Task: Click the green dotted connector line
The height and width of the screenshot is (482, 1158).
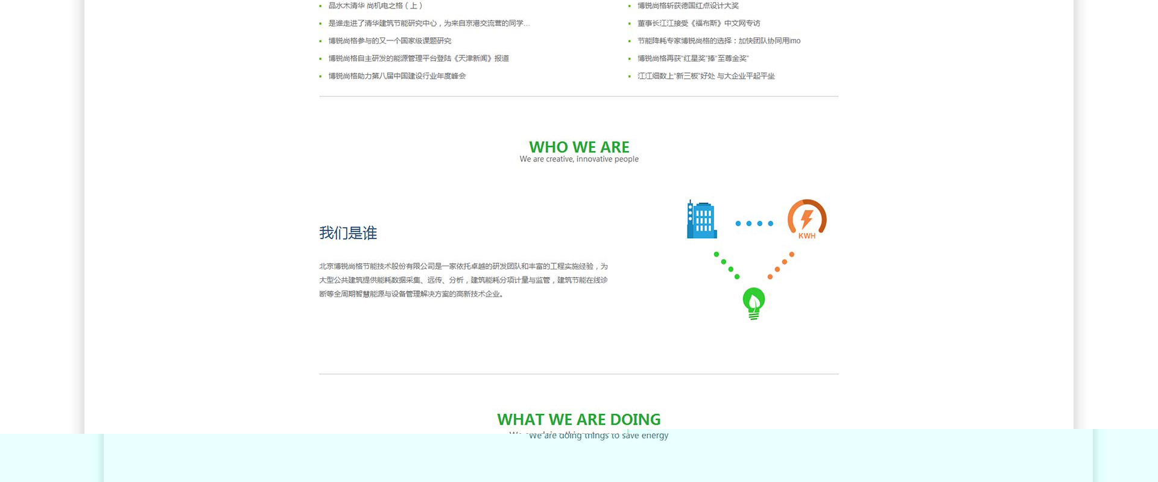Action: (x=727, y=265)
